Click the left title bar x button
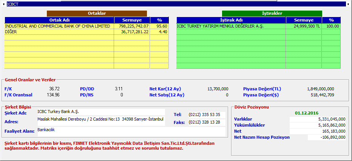 pyautogui.click(x=4, y=4)
